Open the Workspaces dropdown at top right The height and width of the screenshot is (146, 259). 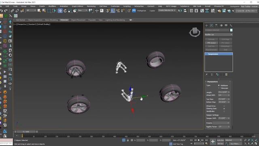coord(249,6)
